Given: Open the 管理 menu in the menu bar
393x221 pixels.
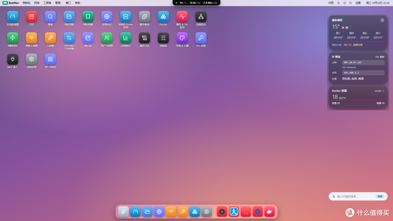Looking at the screenshot, I should click(x=58, y=3).
